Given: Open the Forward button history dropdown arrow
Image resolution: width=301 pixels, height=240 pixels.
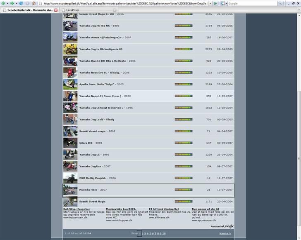Looking at the screenshot, I should (x=16, y=3).
